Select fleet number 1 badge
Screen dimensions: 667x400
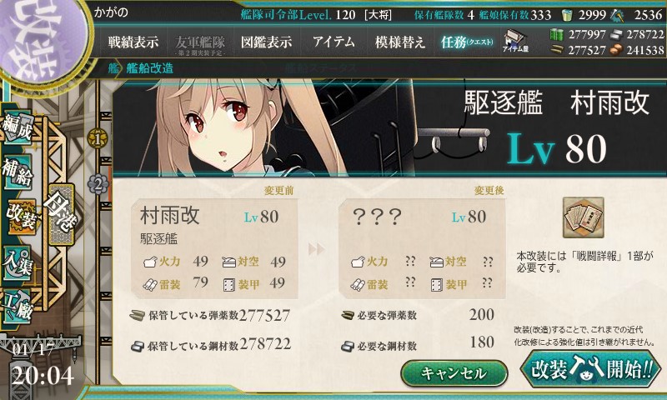pyautogui.click(x=98, y=138)
